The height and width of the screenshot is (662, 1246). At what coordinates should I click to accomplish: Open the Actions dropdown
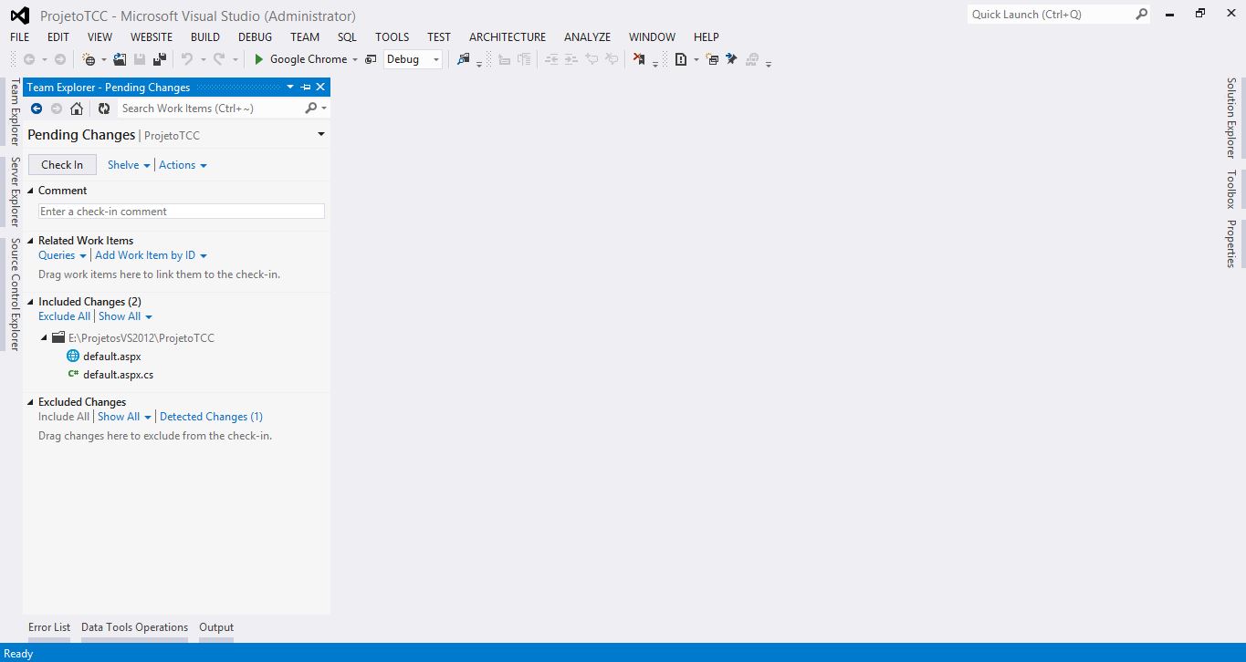(x=183, y=165)
